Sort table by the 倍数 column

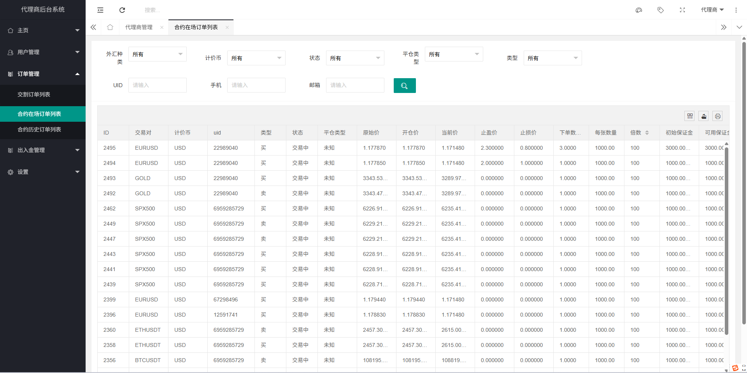(647, 133)
